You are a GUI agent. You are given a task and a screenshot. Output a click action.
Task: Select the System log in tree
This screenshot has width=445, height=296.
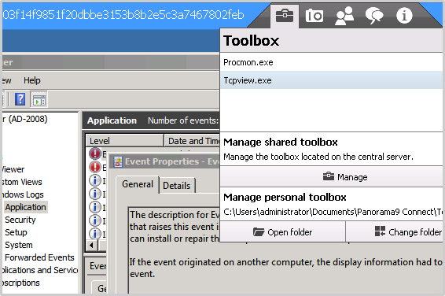pos(19,245)
